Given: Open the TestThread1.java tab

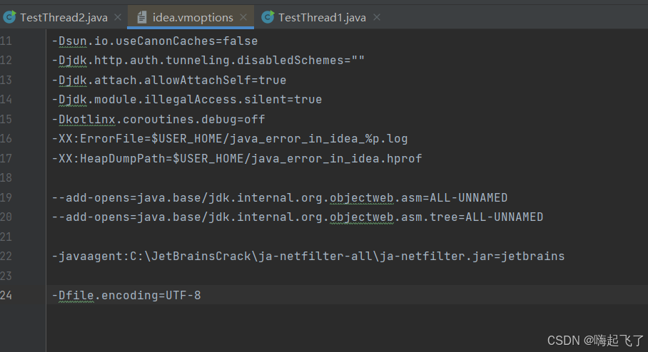Looking at the screenshot, I should [322, 17].
